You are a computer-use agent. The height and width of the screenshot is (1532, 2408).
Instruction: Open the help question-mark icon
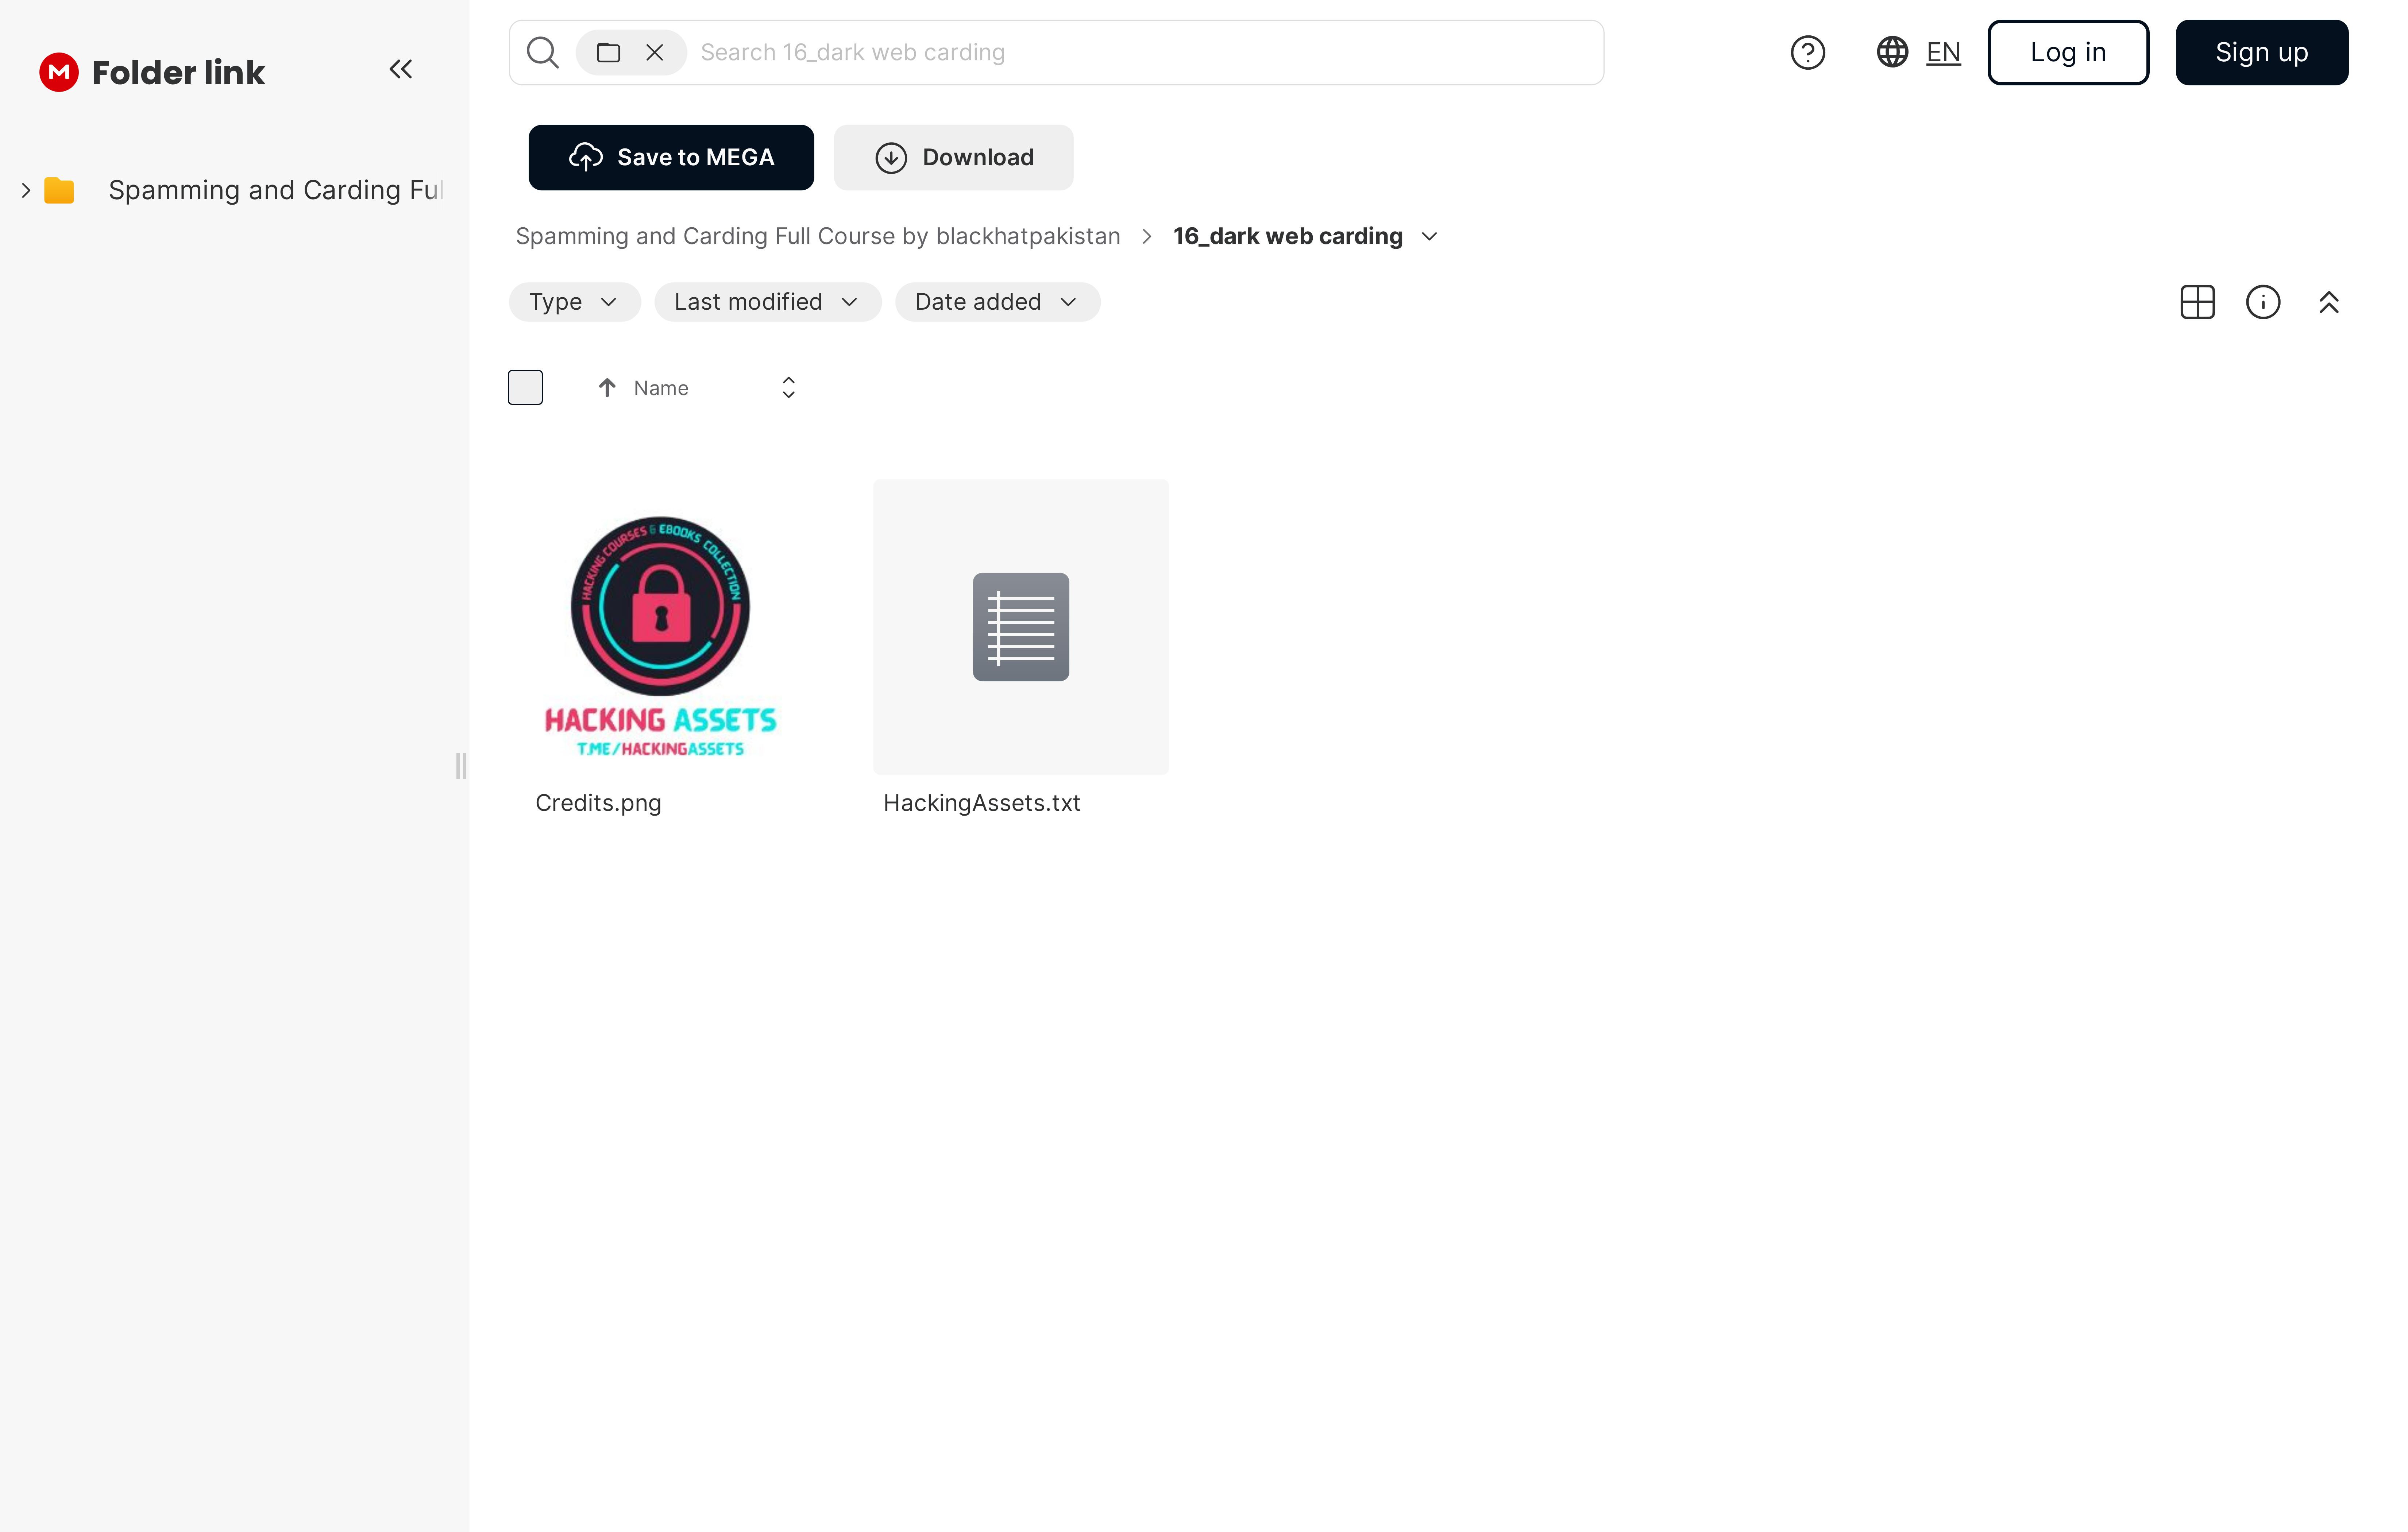1807,52
